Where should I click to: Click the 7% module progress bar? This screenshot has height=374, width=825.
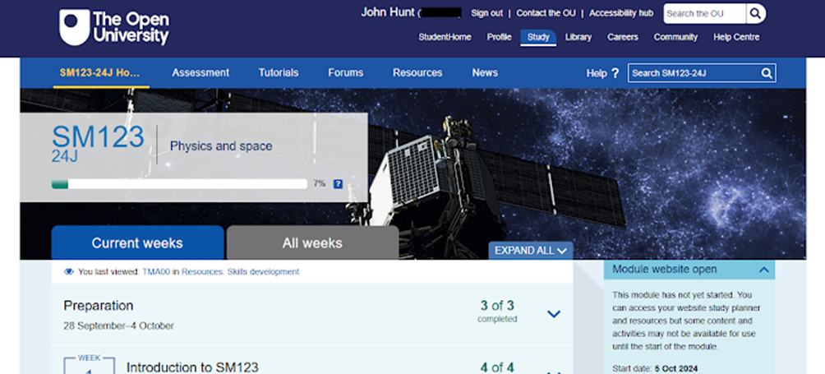(179, 184)
